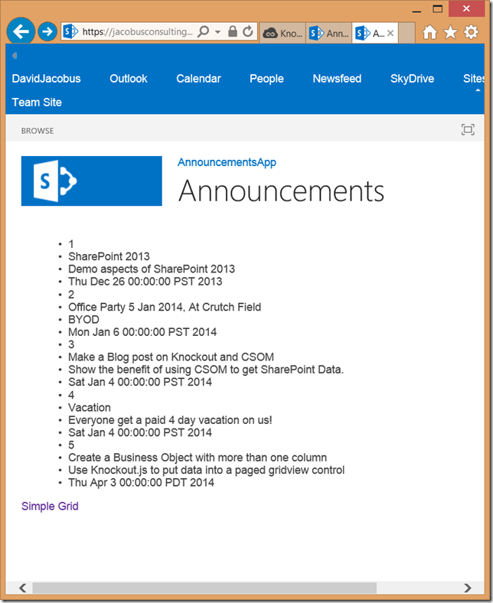The image size is (493, 603).
Task: Open Sites from the suite bar
Action: coord(473,79)
